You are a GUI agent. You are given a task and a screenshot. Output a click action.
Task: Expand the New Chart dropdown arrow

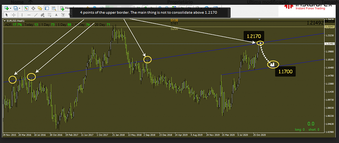point(10,8)
